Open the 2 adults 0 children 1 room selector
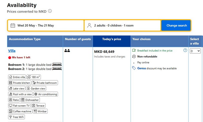This screenshot has height=122, width=203. (x=122, y=25)
